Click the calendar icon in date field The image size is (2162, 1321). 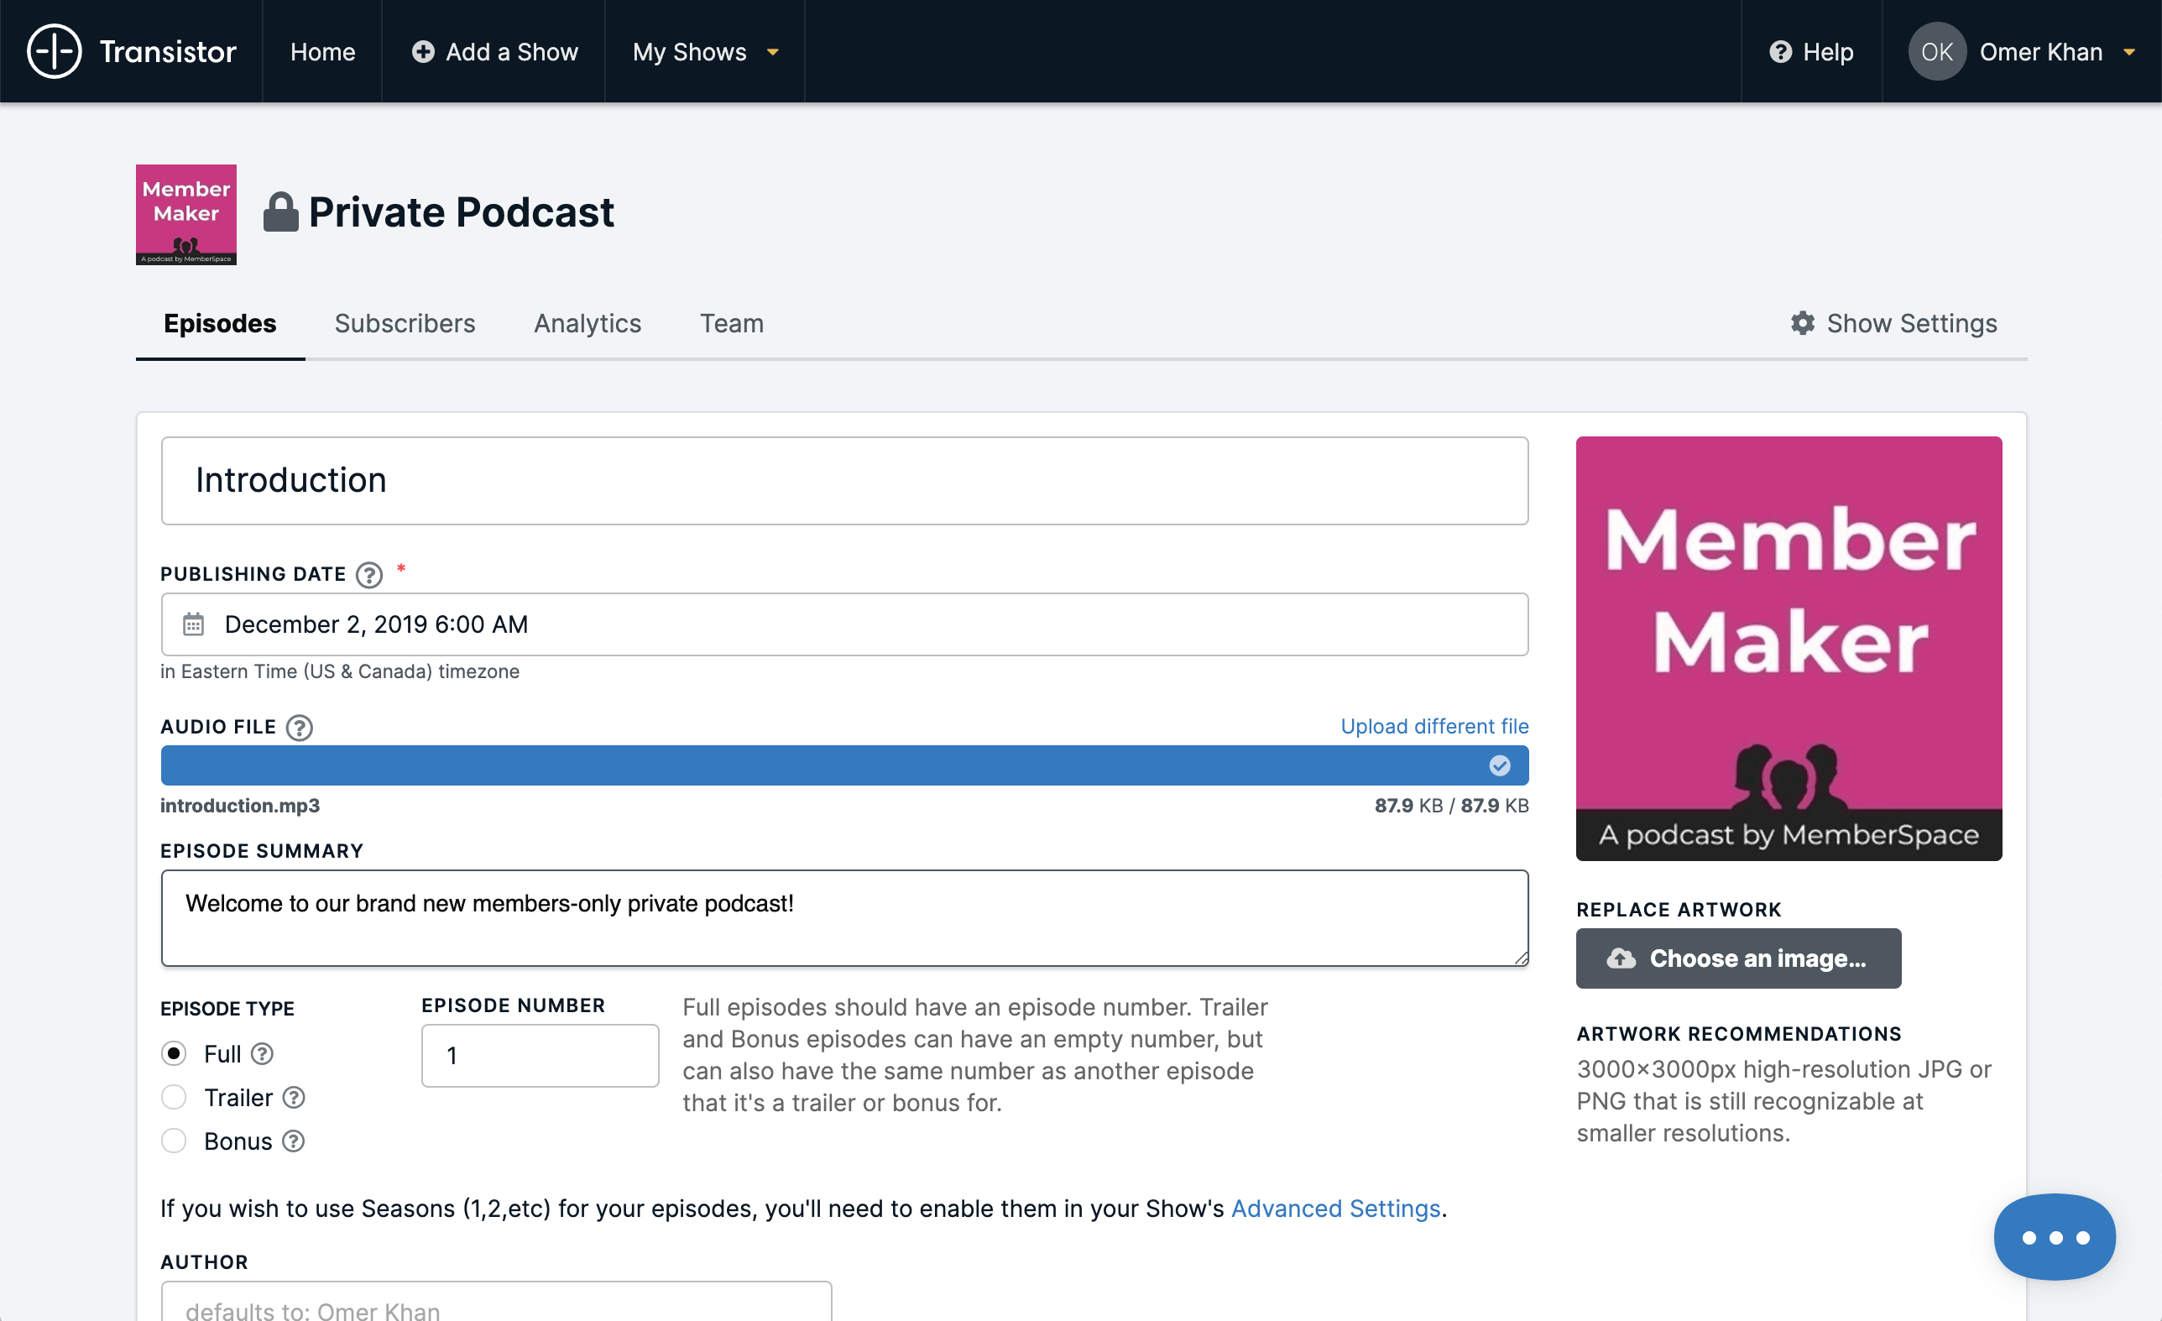point(193,624)
